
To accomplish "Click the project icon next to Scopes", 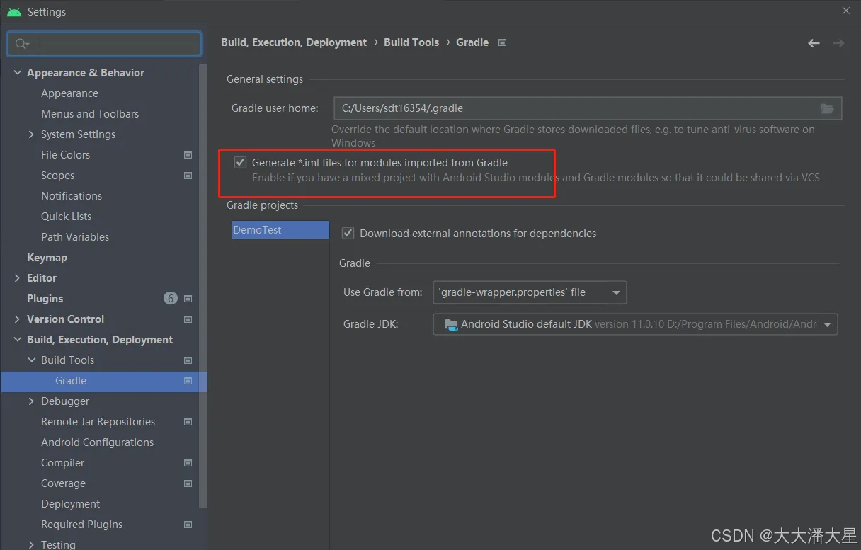I will pyautogui.click(x=188, y=176).
